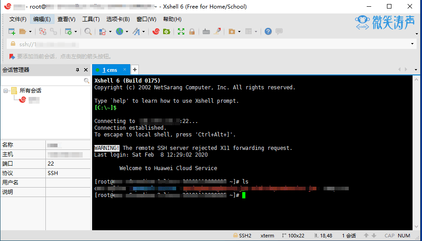
Task: Click the Lock Screen padlock icon
Action: point(192,31)
